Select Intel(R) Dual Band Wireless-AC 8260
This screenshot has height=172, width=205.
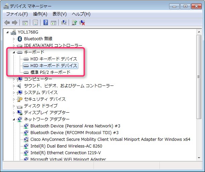coord(66,146)
